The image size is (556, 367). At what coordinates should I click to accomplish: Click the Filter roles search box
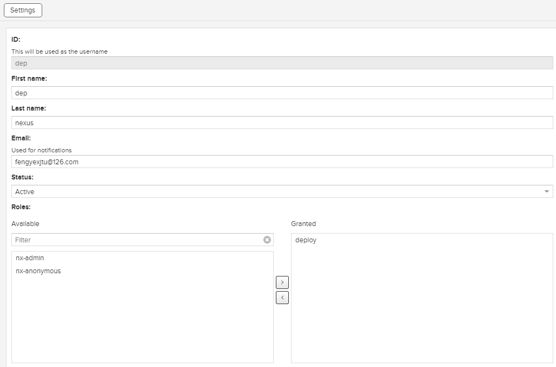click(135, 240)
